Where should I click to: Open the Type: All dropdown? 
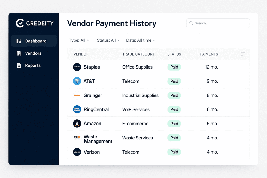click(x=79, y=40)
